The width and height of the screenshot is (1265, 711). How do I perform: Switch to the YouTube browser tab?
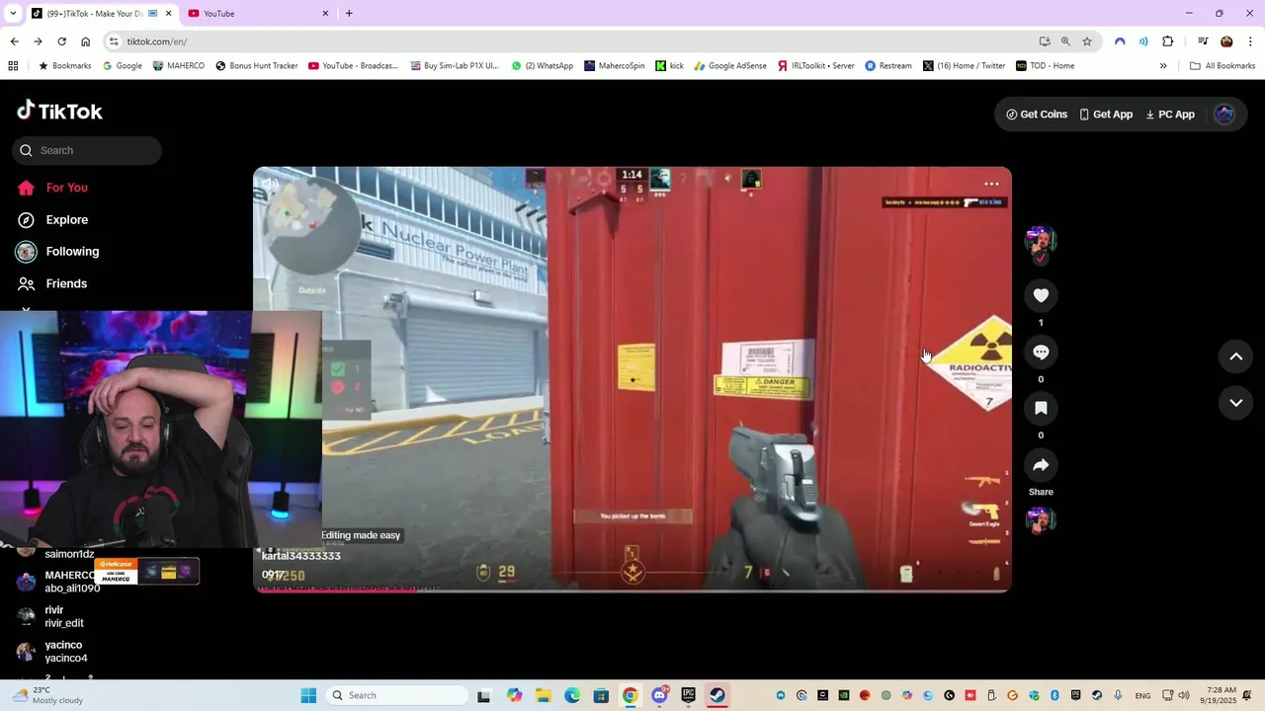tap(259, 14)
